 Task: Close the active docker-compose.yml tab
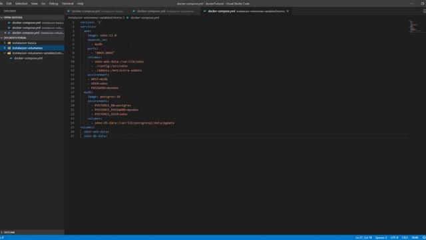pyautogui.click(x=288, y=11)
